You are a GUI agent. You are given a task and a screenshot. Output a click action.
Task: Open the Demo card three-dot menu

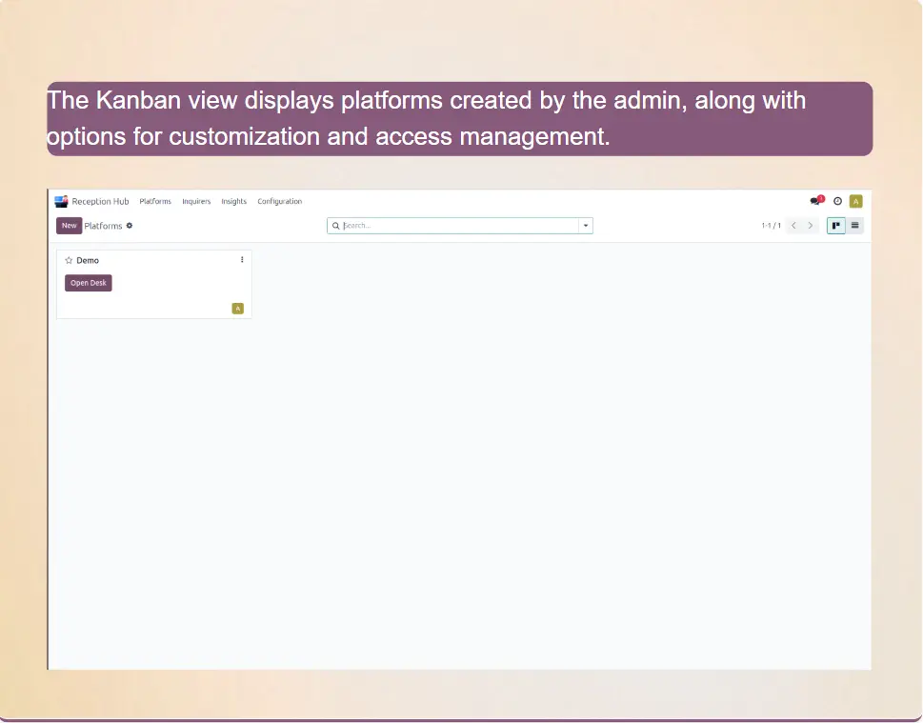[241, 260]
